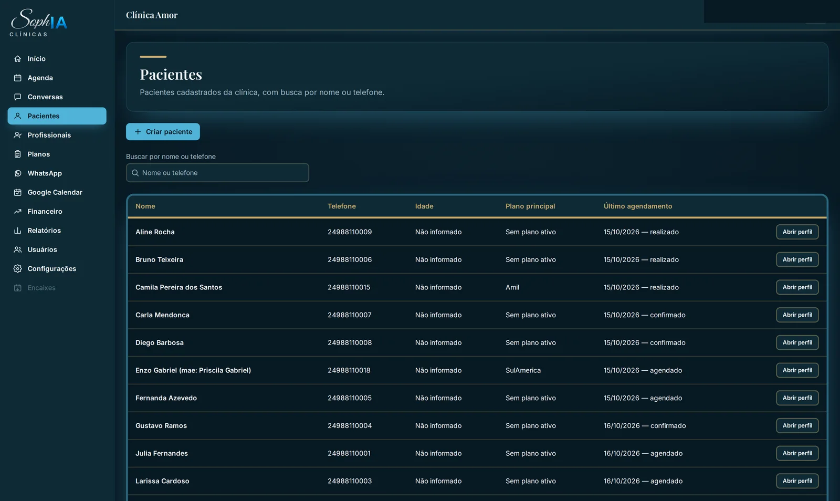Click the Último agendamento column header

click(638, 206)
